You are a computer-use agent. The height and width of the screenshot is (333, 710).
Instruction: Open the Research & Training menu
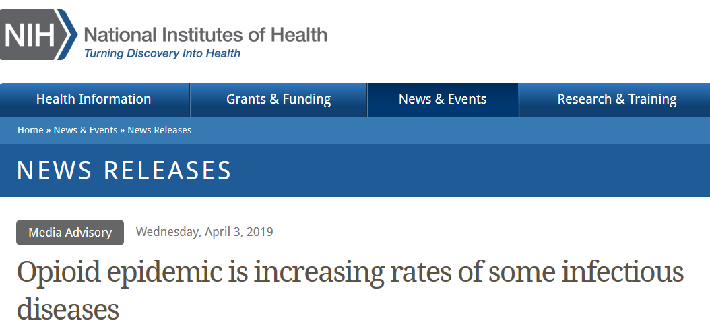[617, 100]
